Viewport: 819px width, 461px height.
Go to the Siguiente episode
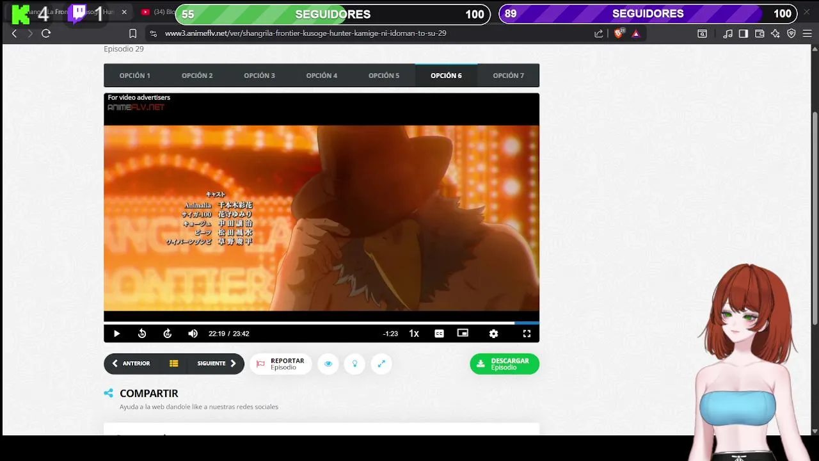[x=217, y=364]
